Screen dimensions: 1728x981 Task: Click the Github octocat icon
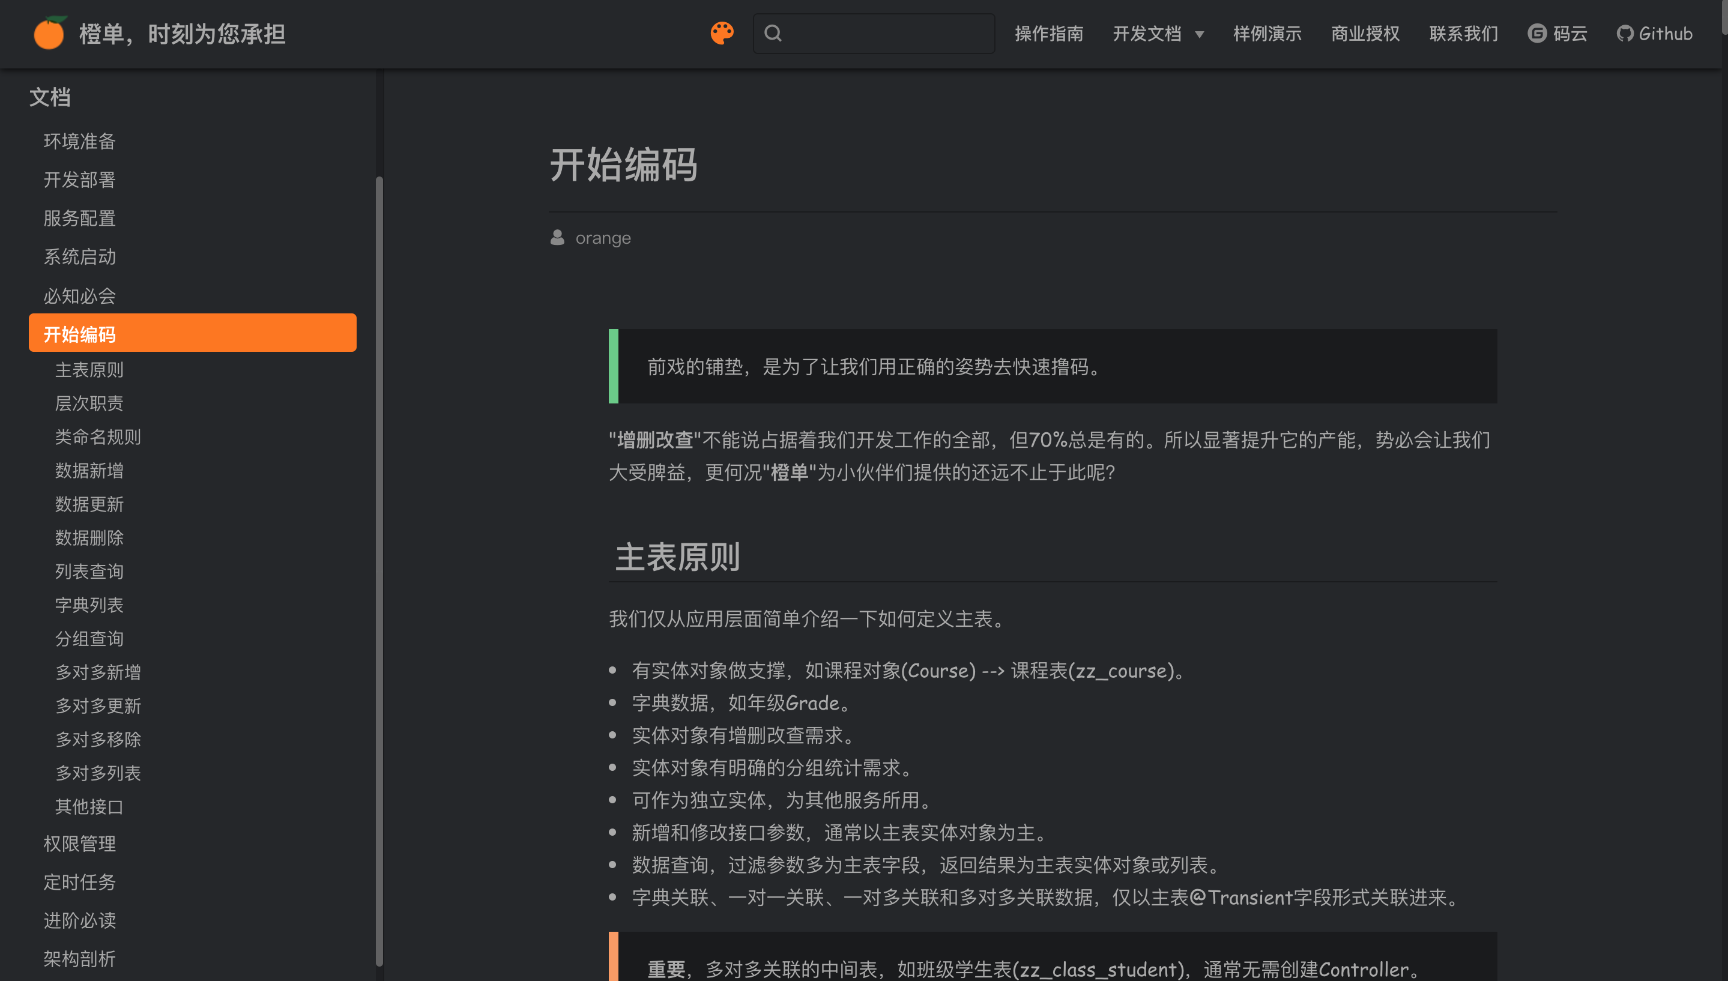[x=1624, y=34]
